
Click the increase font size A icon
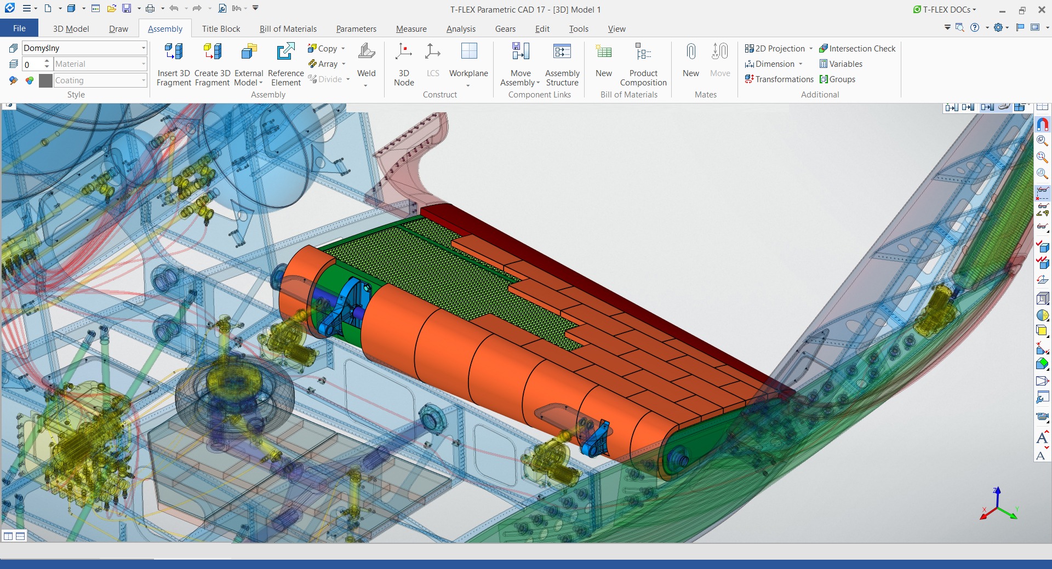click(1042, 438)
